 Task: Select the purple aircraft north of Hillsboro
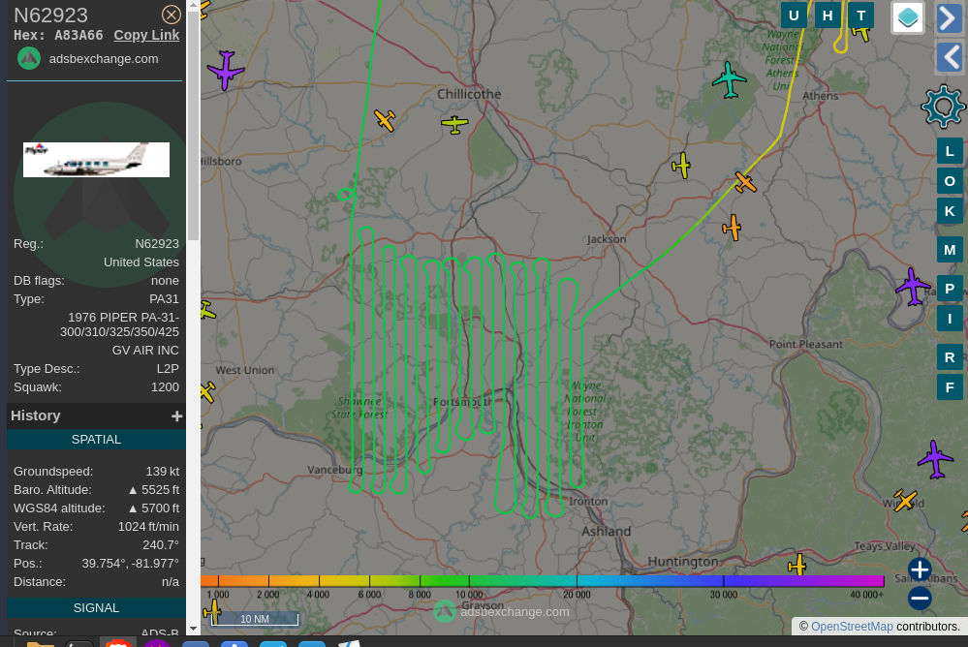click(226, 71)
